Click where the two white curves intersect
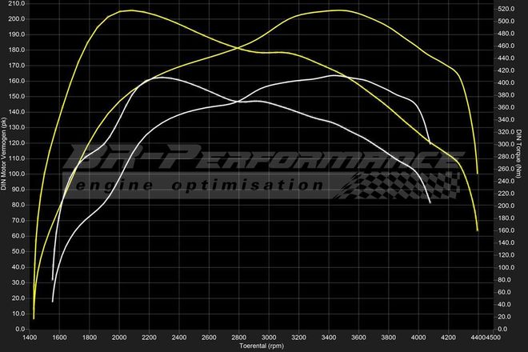Screen dimensions: 528x352 pos(238,102)
